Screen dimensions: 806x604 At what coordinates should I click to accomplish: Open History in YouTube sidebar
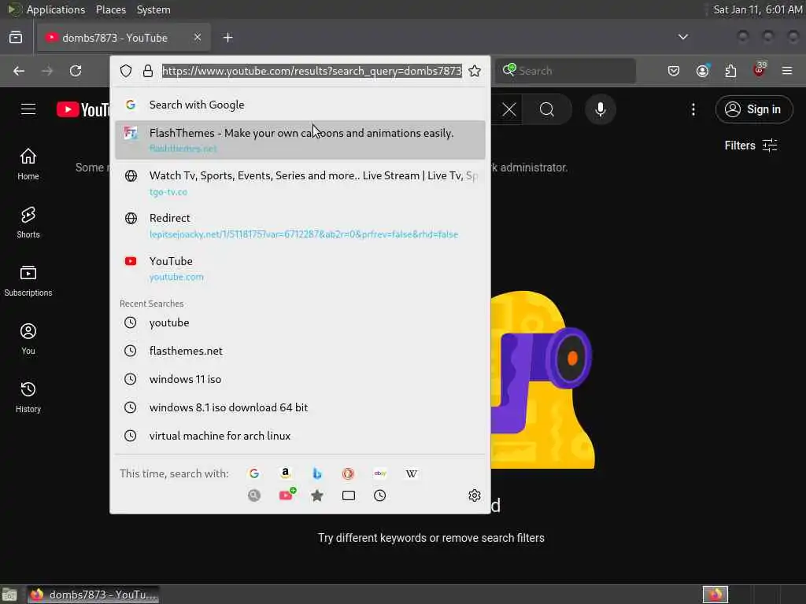tap(28, 397)
